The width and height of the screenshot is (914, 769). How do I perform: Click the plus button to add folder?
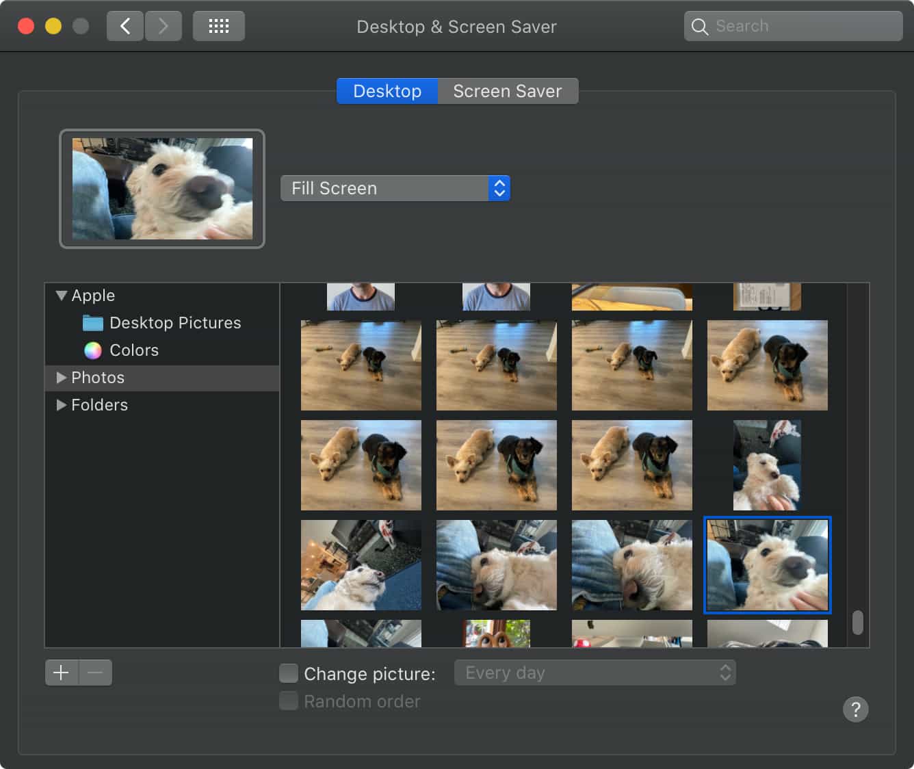(x=62, y=673)
